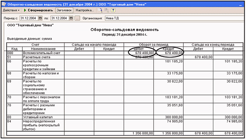The width and height of the screenshot is (246, 139).
Task: Click total debit turnover 1 356 800,00
Action: click(x=143, y=133)
